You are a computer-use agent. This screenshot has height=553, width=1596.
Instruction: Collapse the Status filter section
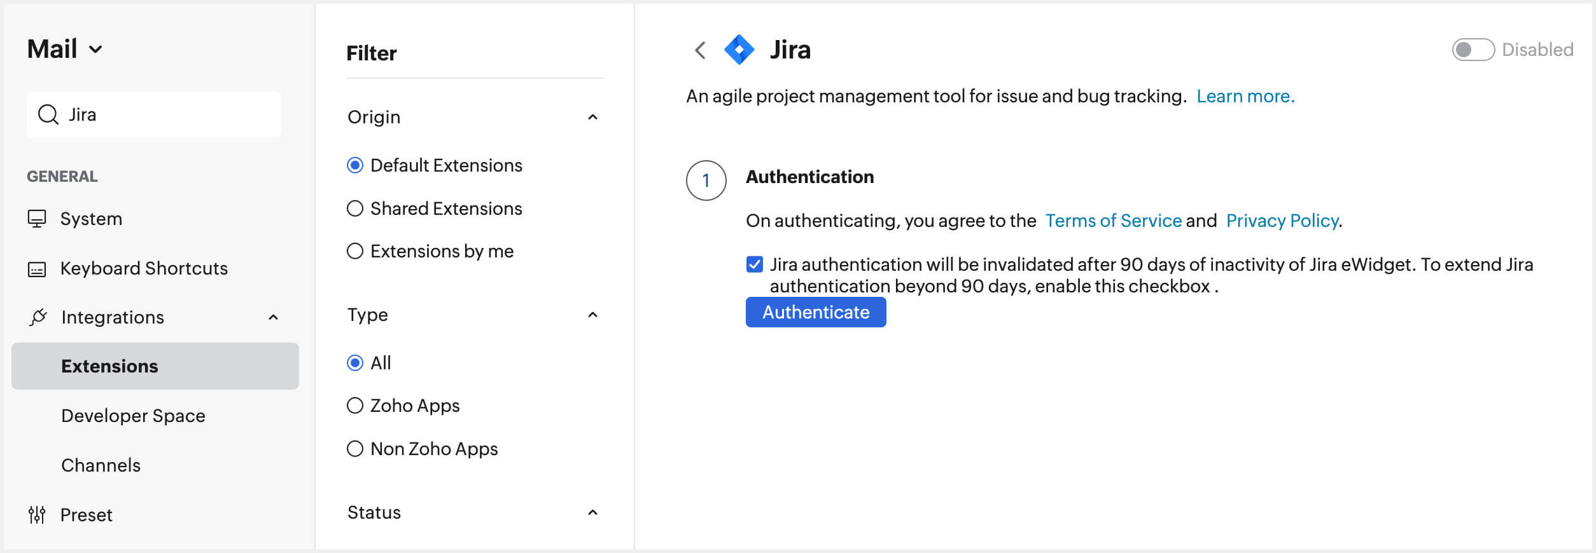pos(592,512)
